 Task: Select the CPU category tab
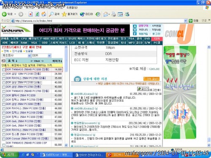pyautogui.click(x=24, y=39)
